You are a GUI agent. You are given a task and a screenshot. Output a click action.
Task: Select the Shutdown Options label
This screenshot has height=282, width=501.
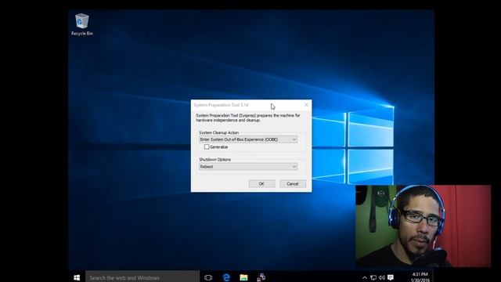(x=215, y=159)
